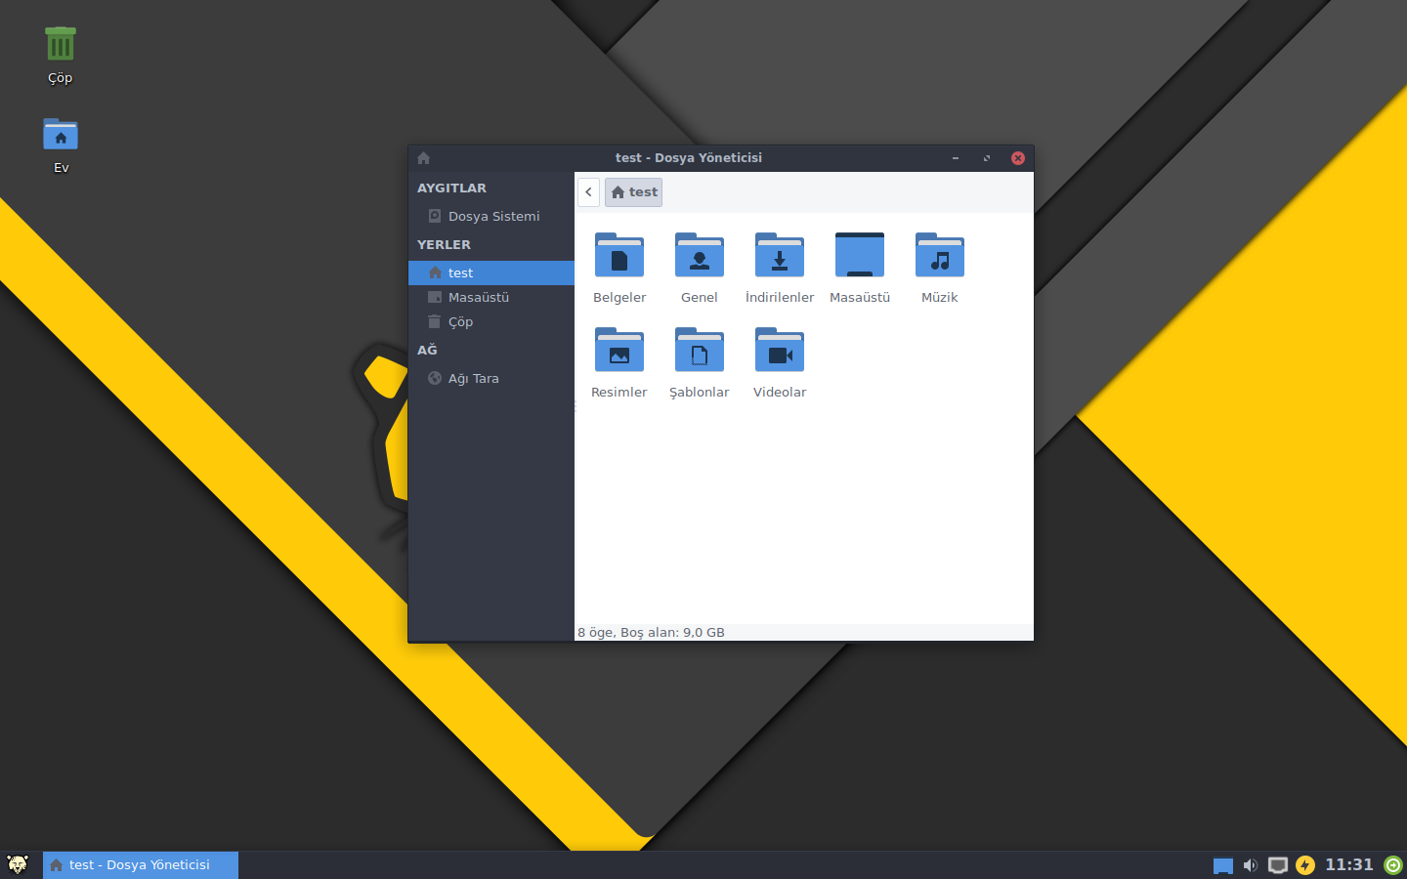The width and height of the screenshot is (1407, 879).
Task: Click the AYGITLAR sidebar heading
Action: coord(451,188)
